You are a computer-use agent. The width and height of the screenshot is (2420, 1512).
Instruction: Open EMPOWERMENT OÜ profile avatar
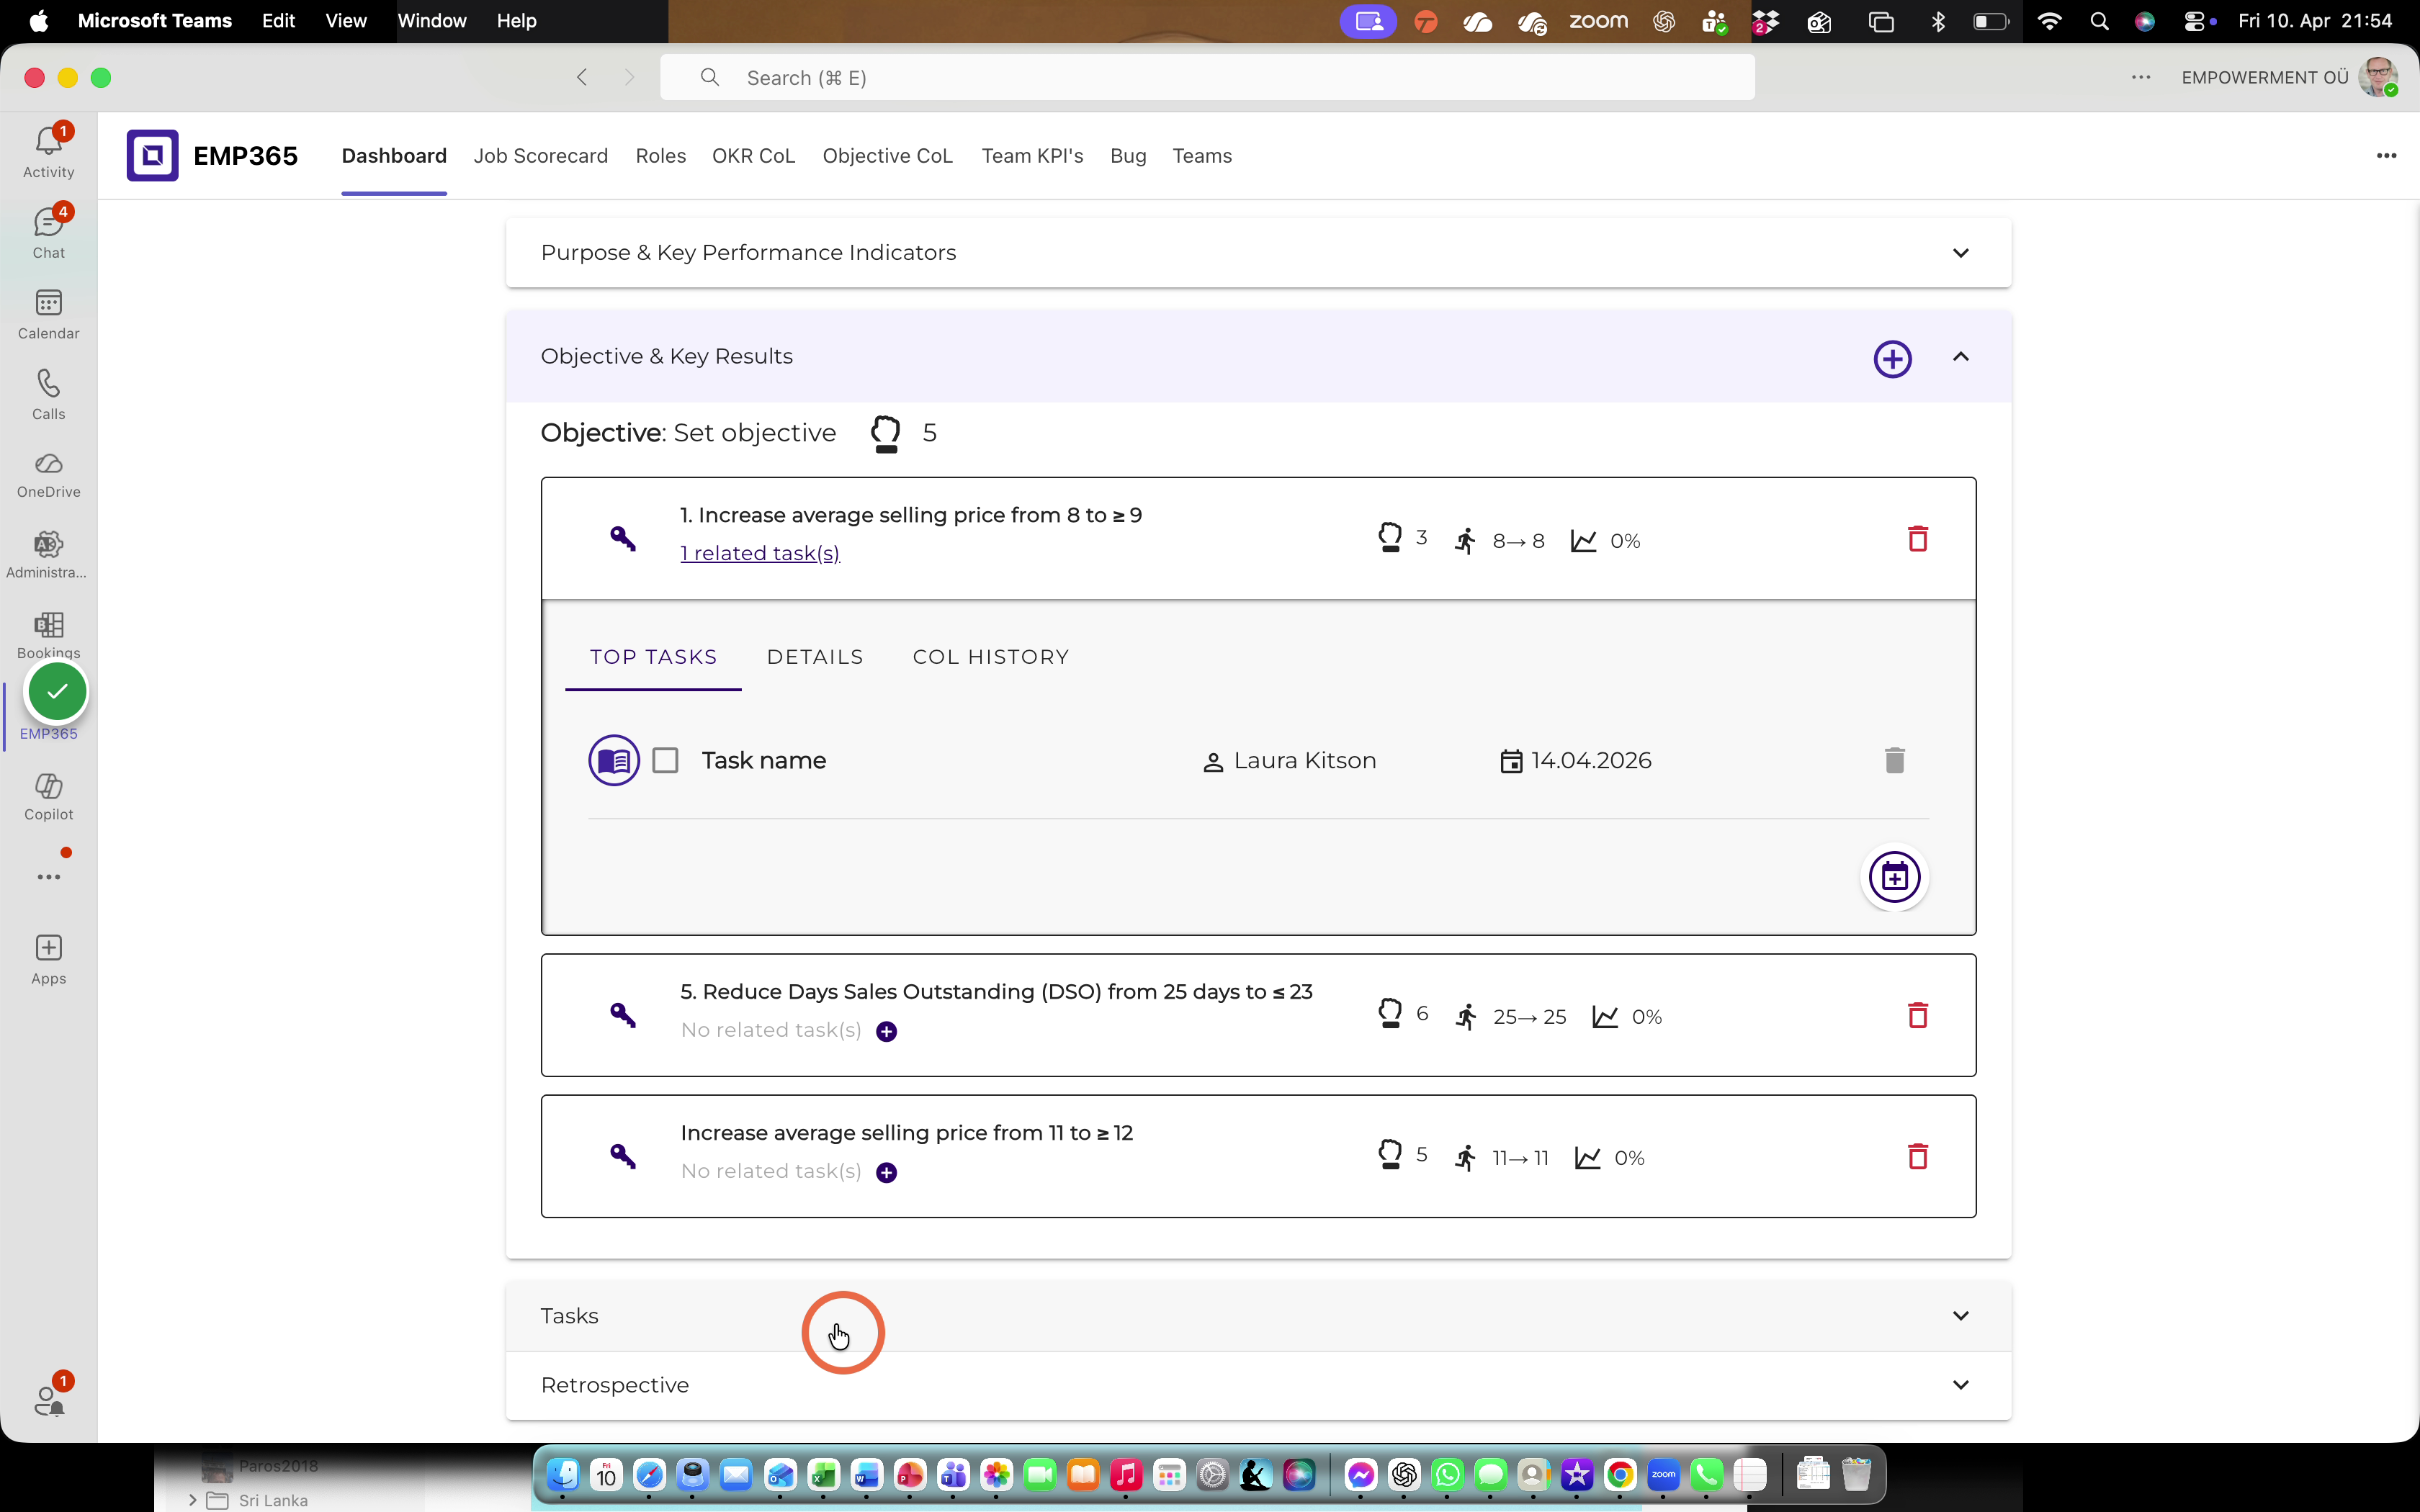[2377, 77]
